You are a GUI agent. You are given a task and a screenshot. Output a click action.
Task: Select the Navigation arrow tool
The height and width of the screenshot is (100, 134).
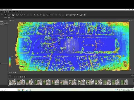tap(5, 15)
